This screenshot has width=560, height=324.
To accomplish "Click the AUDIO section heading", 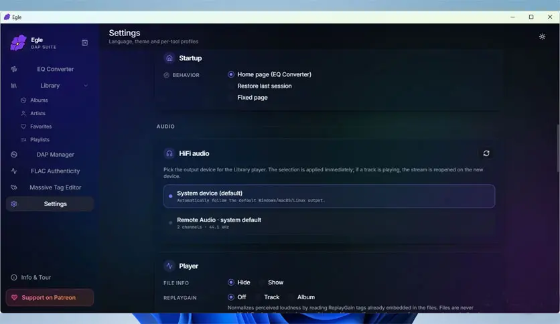I will (165, 127).
